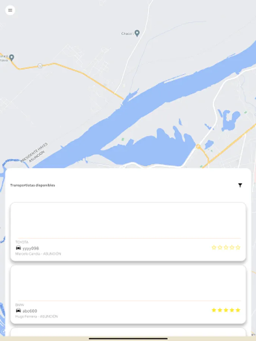This screenshot has height=341, width=256.
Task: Tap car icon beside abc600
Action: (x=19, y=310)
